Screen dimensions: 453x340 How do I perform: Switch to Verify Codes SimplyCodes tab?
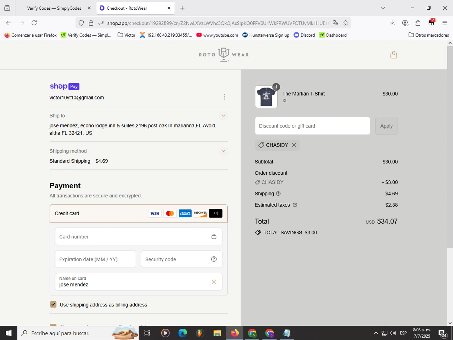(54, 8)
